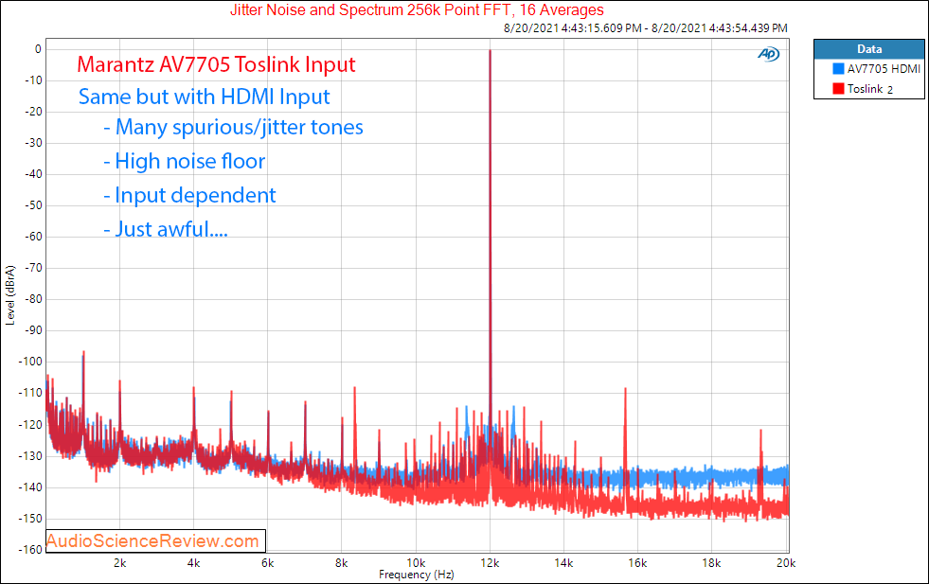The width and height of the screenshot is (929, 584).
Task: Click the AP logo in graph corner
Action: pyautogui.click(x=768, y=54)
